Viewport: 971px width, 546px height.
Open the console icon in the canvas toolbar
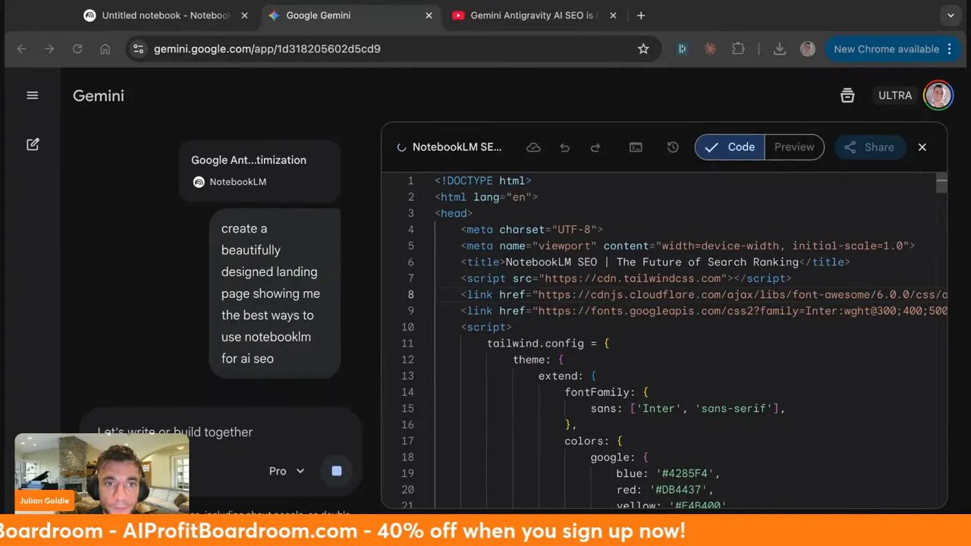pos(636,147)
